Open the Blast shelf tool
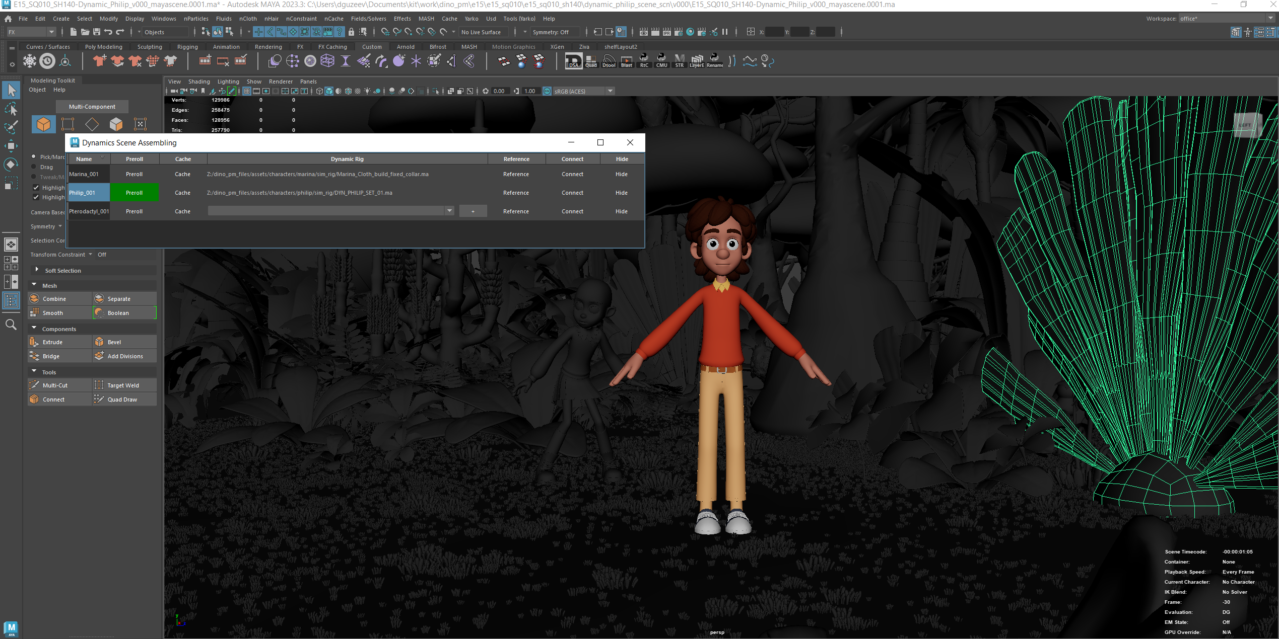The width and height of the screenshot is (1279, 639). (x=626, y=61)
